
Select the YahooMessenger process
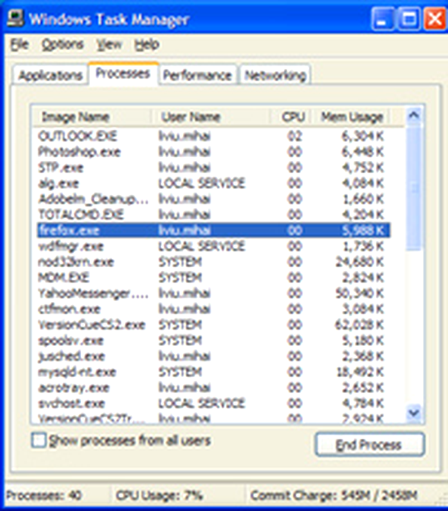pos(213,293)
